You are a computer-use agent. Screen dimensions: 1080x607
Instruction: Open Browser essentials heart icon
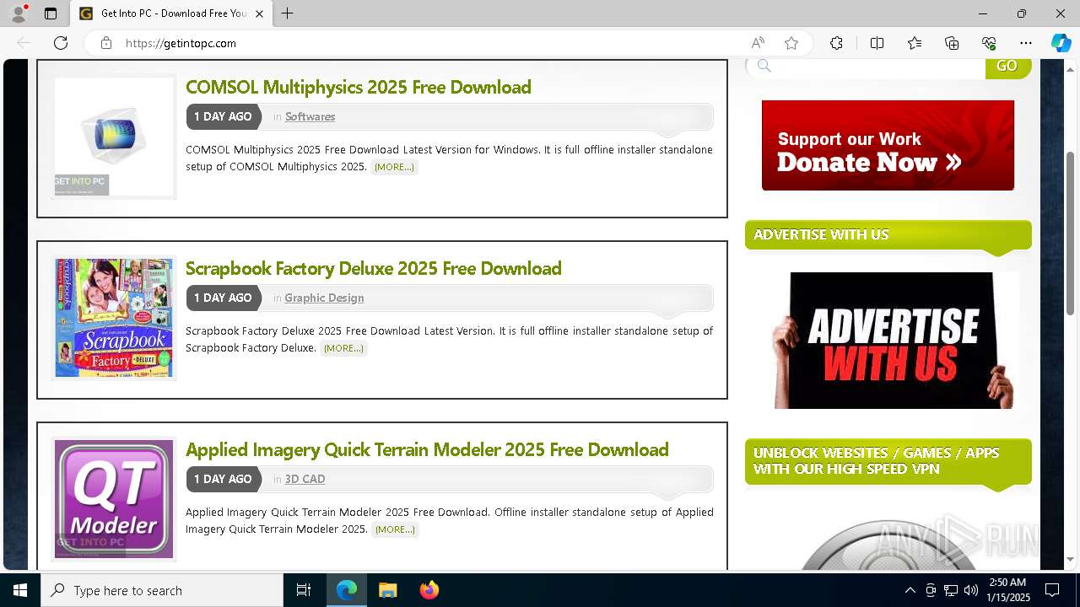click(989, 43)
